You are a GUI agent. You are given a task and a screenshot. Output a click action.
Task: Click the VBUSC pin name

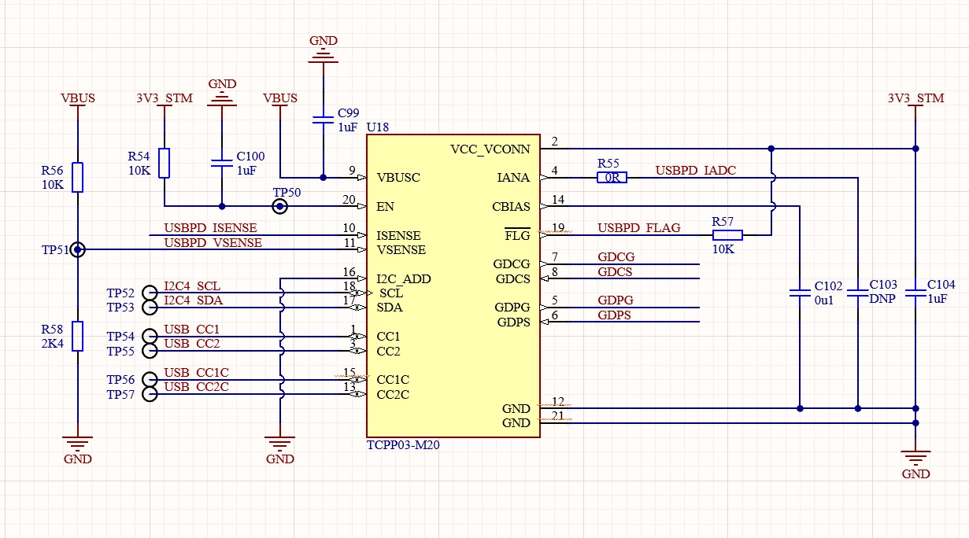pyautogui.click(x=398, y=178)
